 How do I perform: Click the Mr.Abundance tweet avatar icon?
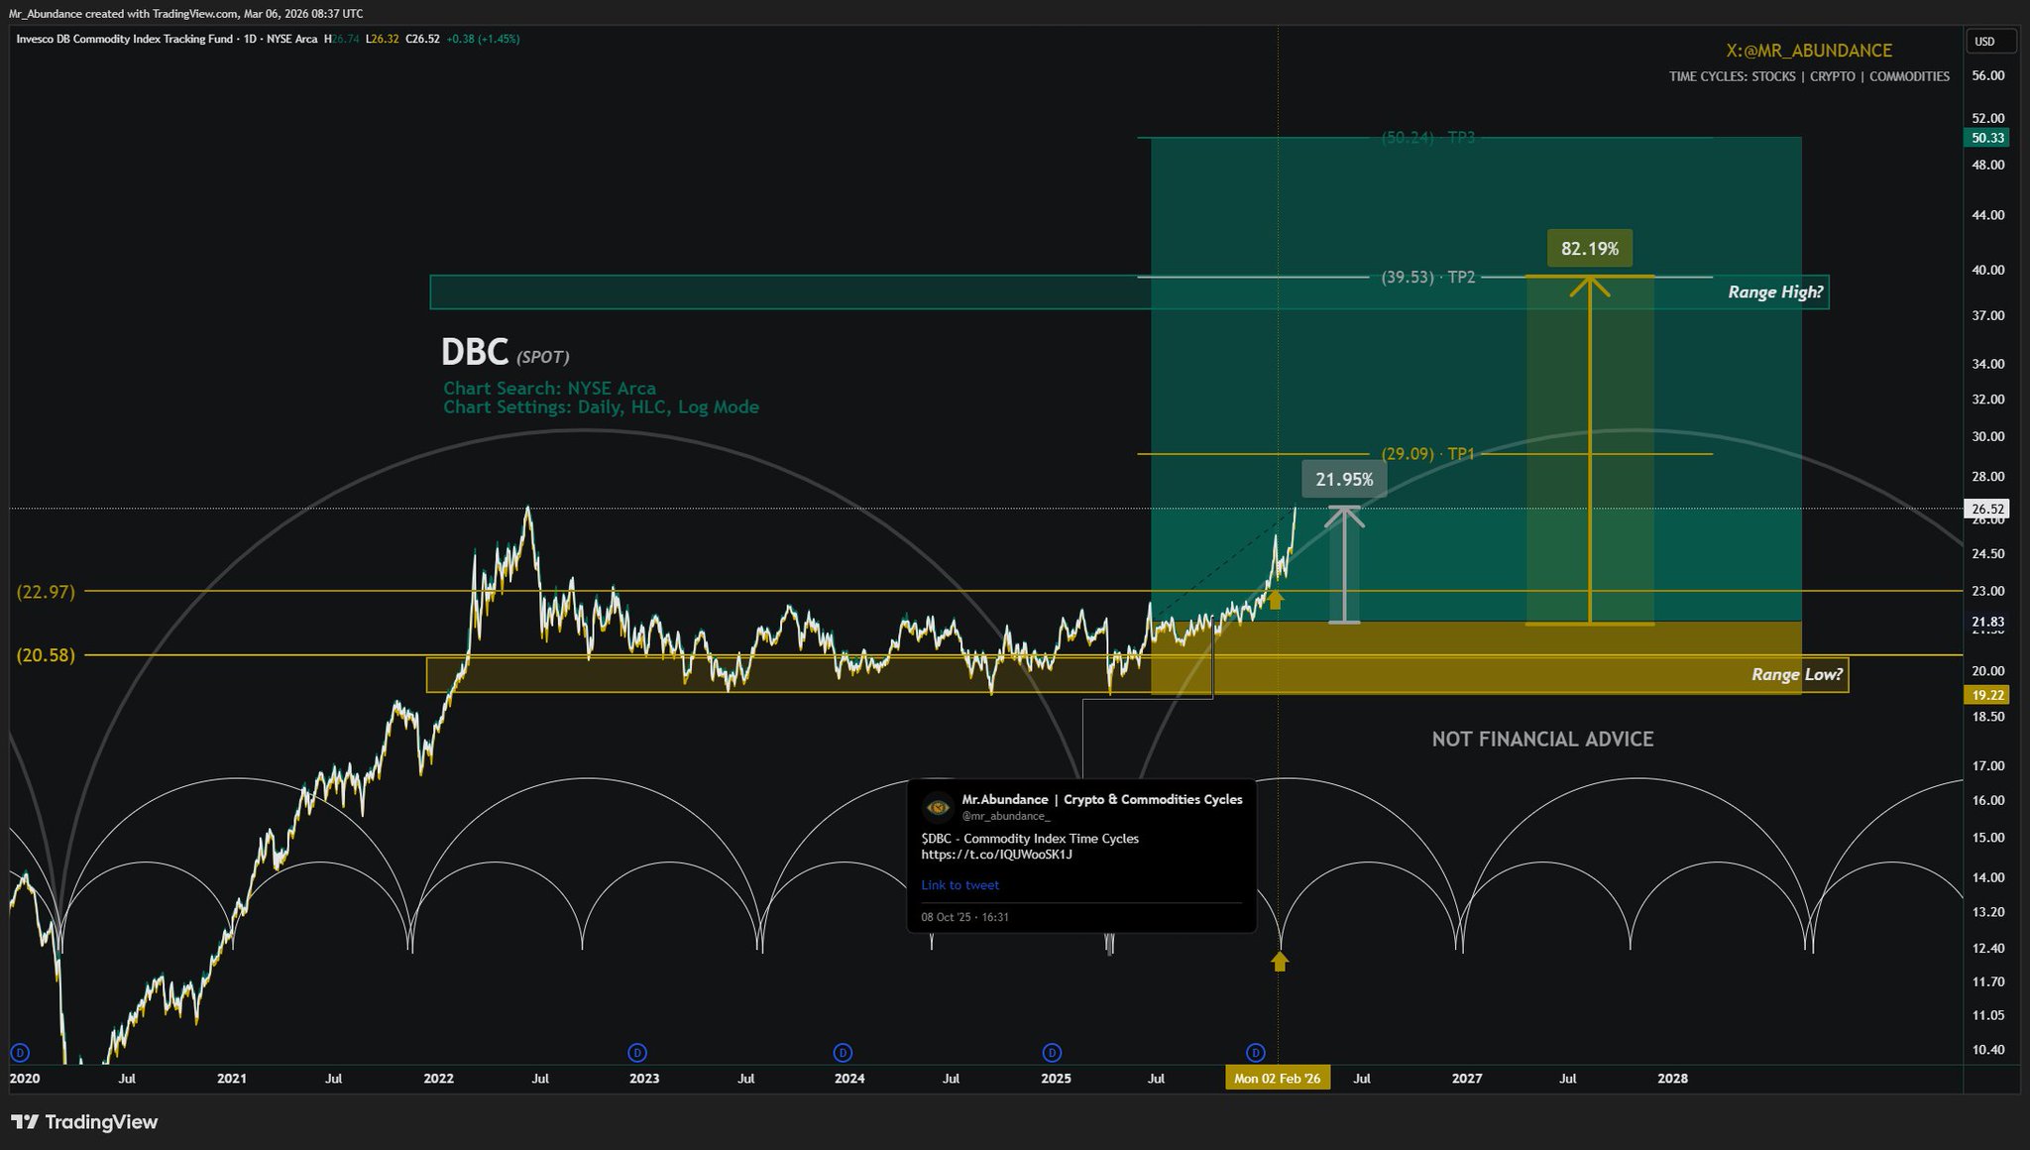(x=937, y=807)
